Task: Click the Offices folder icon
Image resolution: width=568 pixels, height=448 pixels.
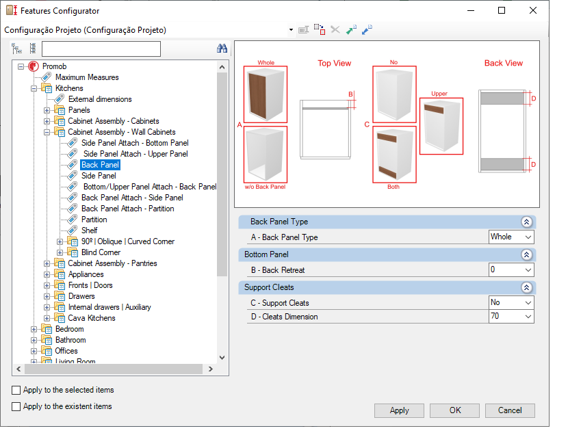Action: 47,351
